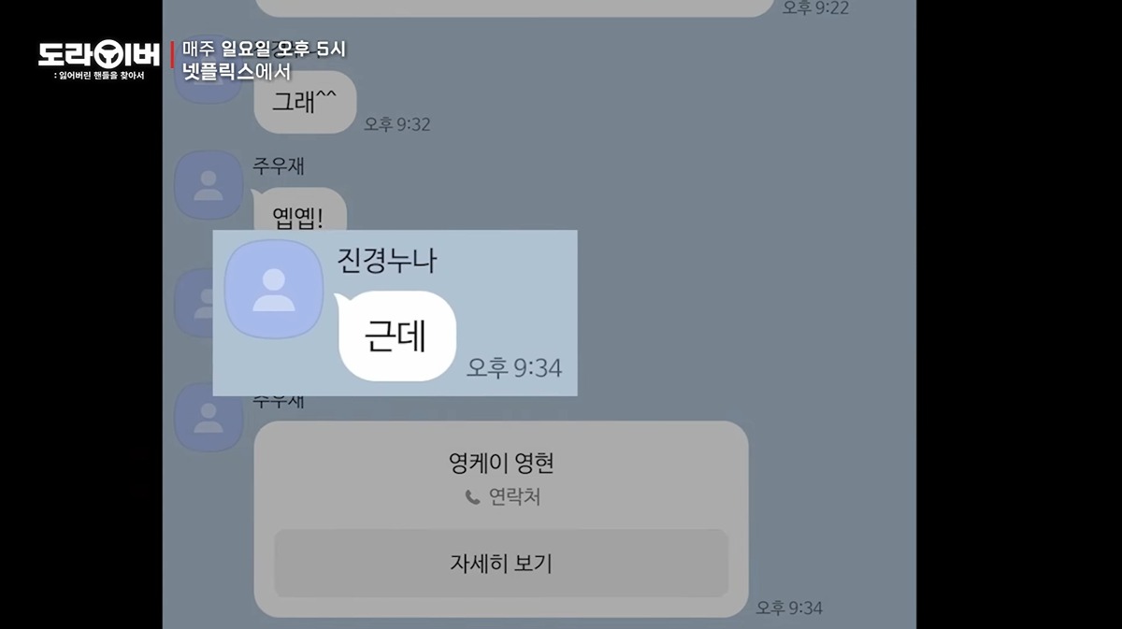This screenshot has height=629, width=1122.
Task: Tap the dimmed avatar below the 엽엽! sender
Action: (x=194, y=297)
